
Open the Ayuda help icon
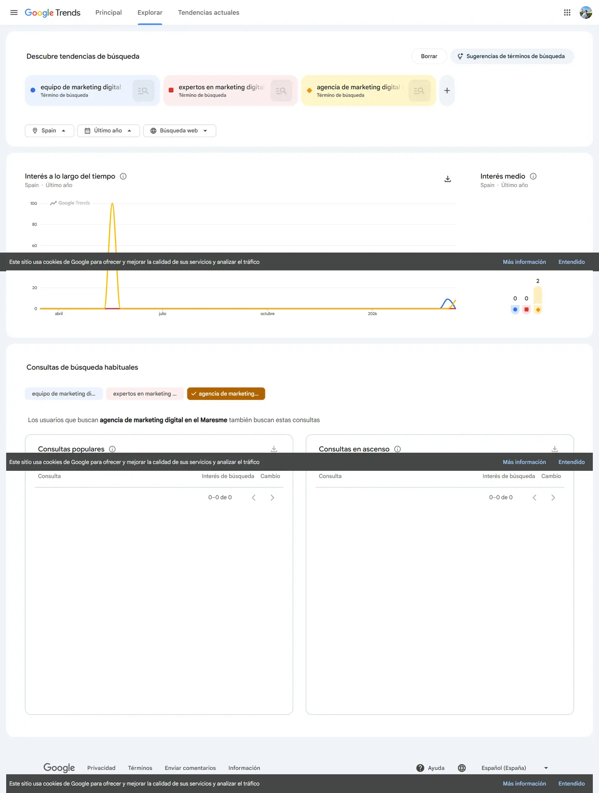click(x=420, y=768)
